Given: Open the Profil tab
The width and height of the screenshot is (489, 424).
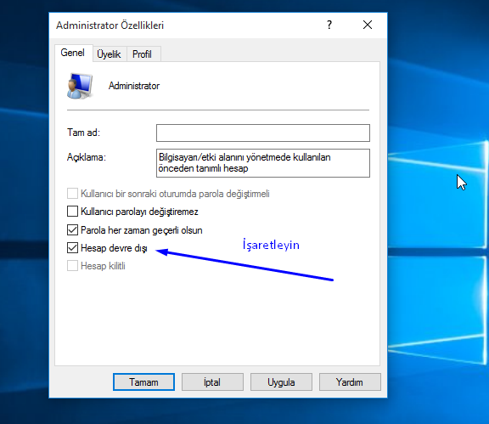Looking at the screenshot, I should coord(143,54).
